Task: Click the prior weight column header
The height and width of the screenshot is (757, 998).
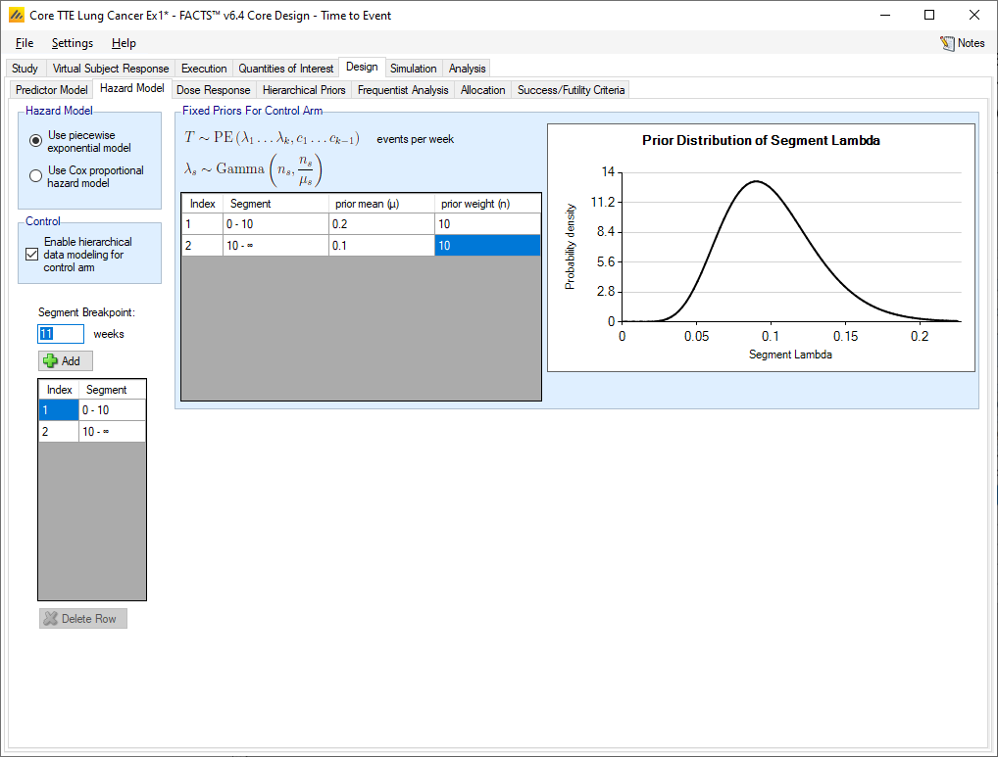Action: coord(486,204)
